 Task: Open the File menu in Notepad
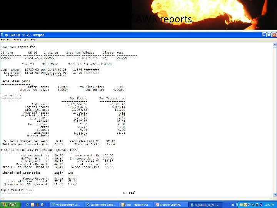[x=3, y=40]
